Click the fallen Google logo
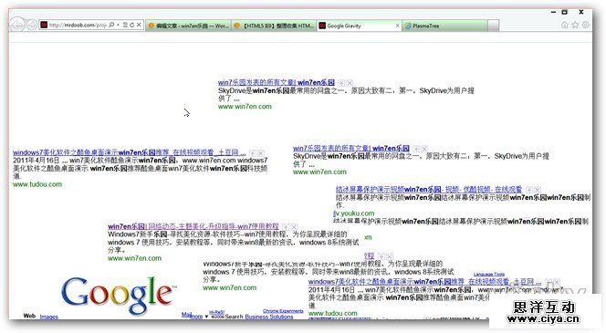The width and height of the screenshot is (606, 333). pos(119,296)
